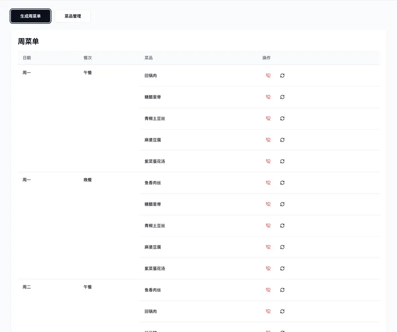This screenshot has height=332, width=397.
Task: Regenerate Monday lunch 紫菜蛋花汤 dish
Action: pyautogui.click(x=282, y=161)
